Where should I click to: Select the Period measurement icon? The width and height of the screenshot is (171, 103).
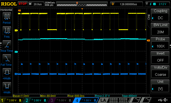(x=7, y=17)
